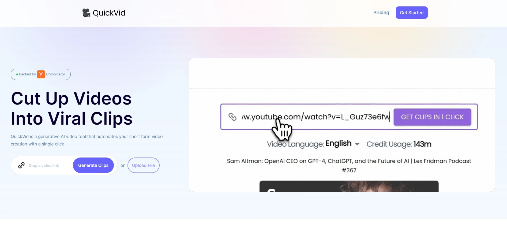This screenshot has width=507, height=242.
Task: Click the Sam Altman podcast title text
Action: [x=349, y=166]
